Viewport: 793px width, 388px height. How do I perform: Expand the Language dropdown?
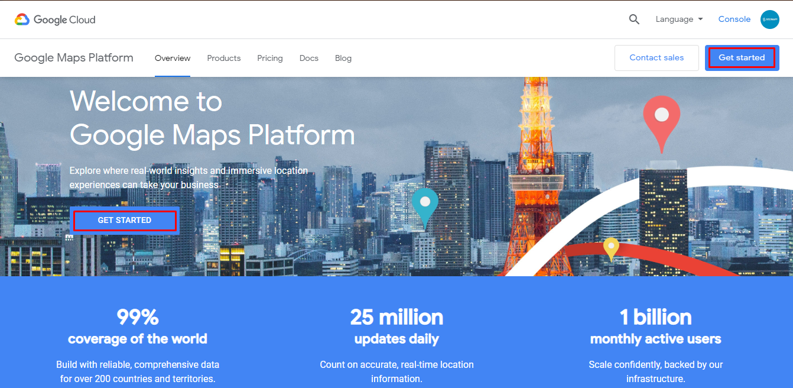[679, 19]
